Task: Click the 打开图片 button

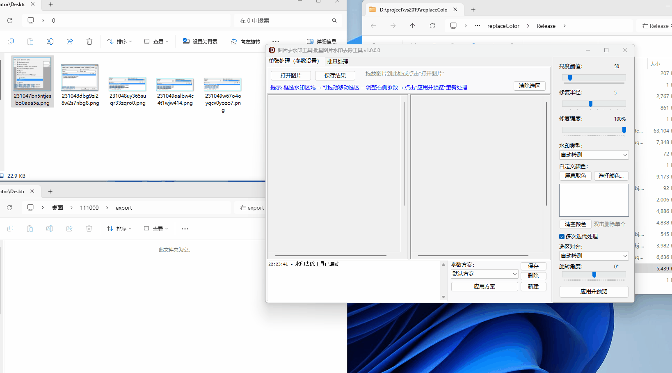Action: (x=290, y=76)
